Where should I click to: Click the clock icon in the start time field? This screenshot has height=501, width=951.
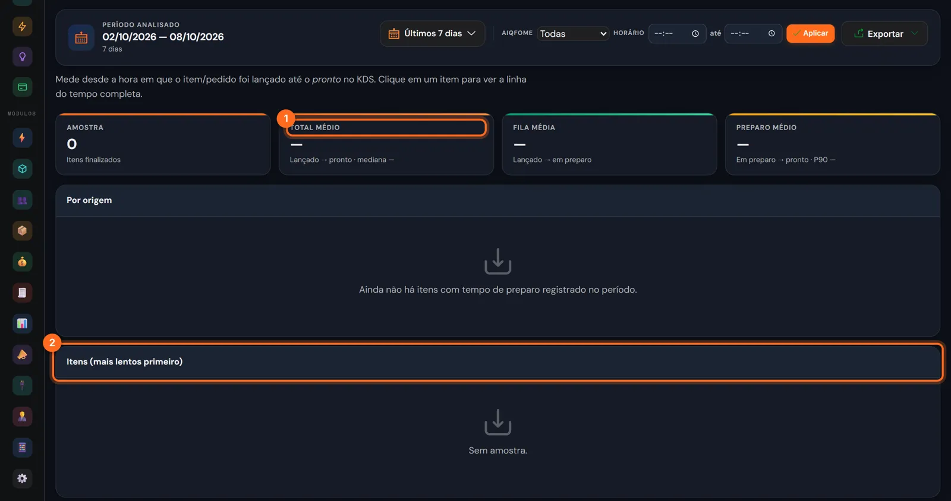(695, 34)
